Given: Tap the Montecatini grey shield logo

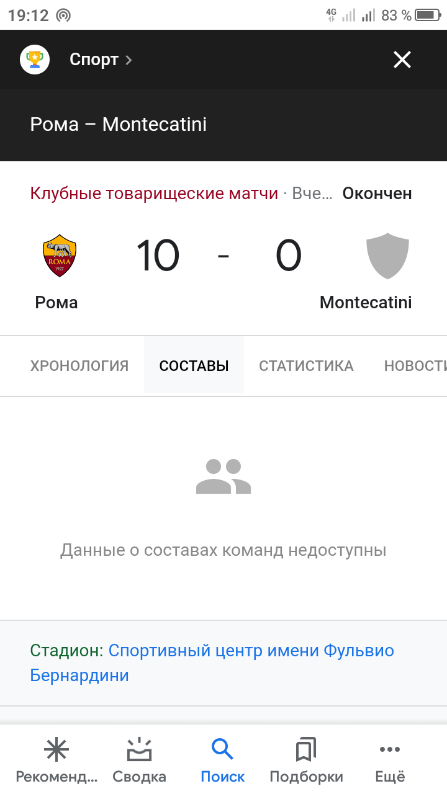Looking at the screenshot, I should point(387,256).
